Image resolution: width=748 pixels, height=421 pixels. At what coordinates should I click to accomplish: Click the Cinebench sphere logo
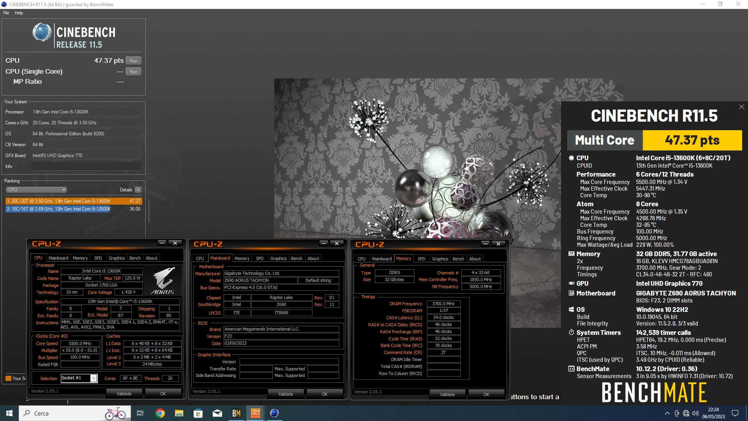tap(42, 32)
